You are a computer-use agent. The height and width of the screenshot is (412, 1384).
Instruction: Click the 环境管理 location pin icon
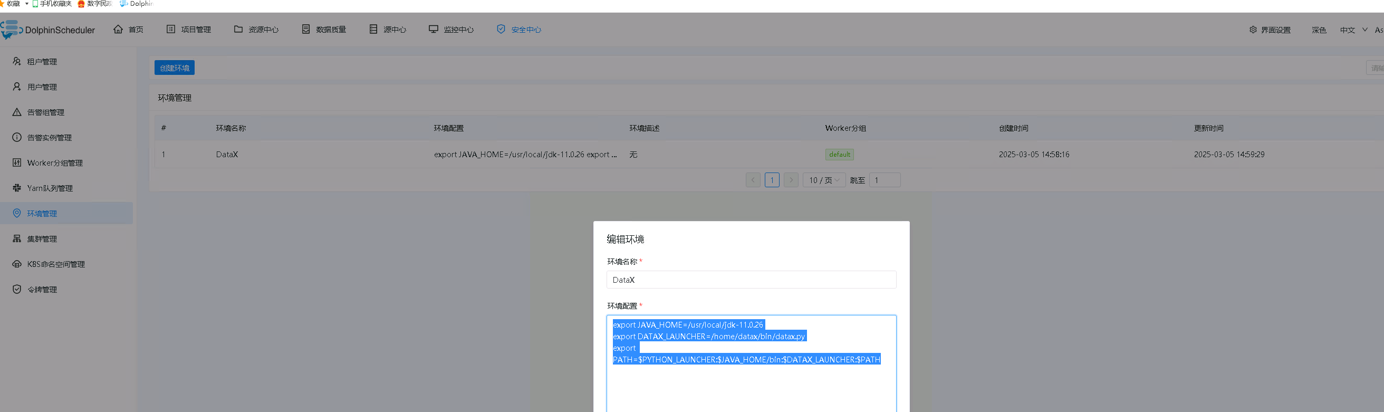17,213
